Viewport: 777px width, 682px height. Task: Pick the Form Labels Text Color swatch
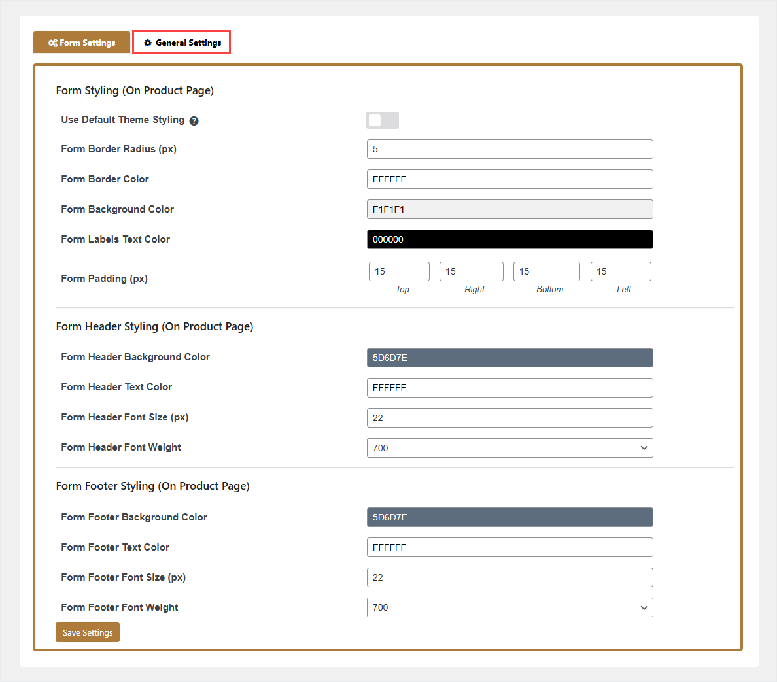click(509, 239)
